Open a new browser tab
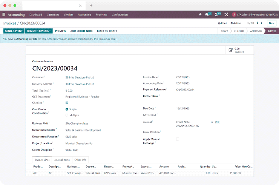Viewport: 279px width, 185px height. tap(91, 6)
